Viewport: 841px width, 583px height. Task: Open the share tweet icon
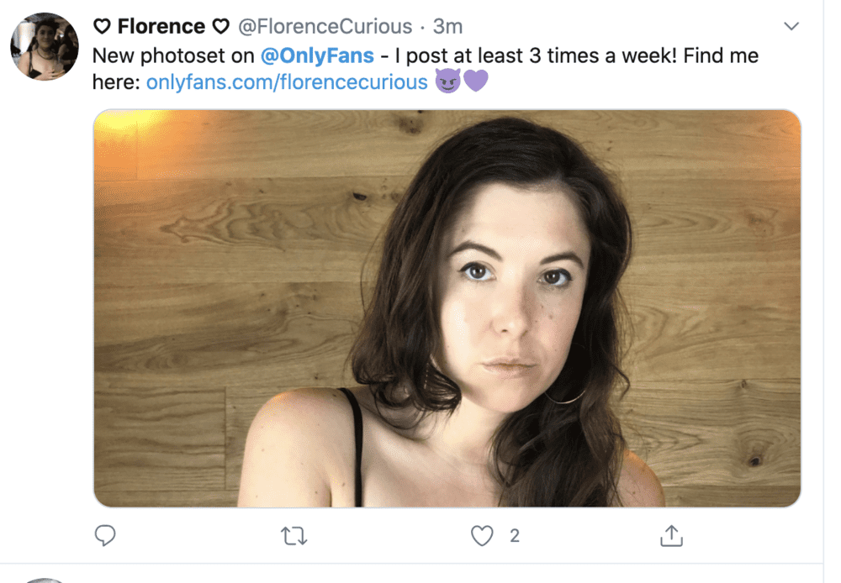click(x=671, y=535)
